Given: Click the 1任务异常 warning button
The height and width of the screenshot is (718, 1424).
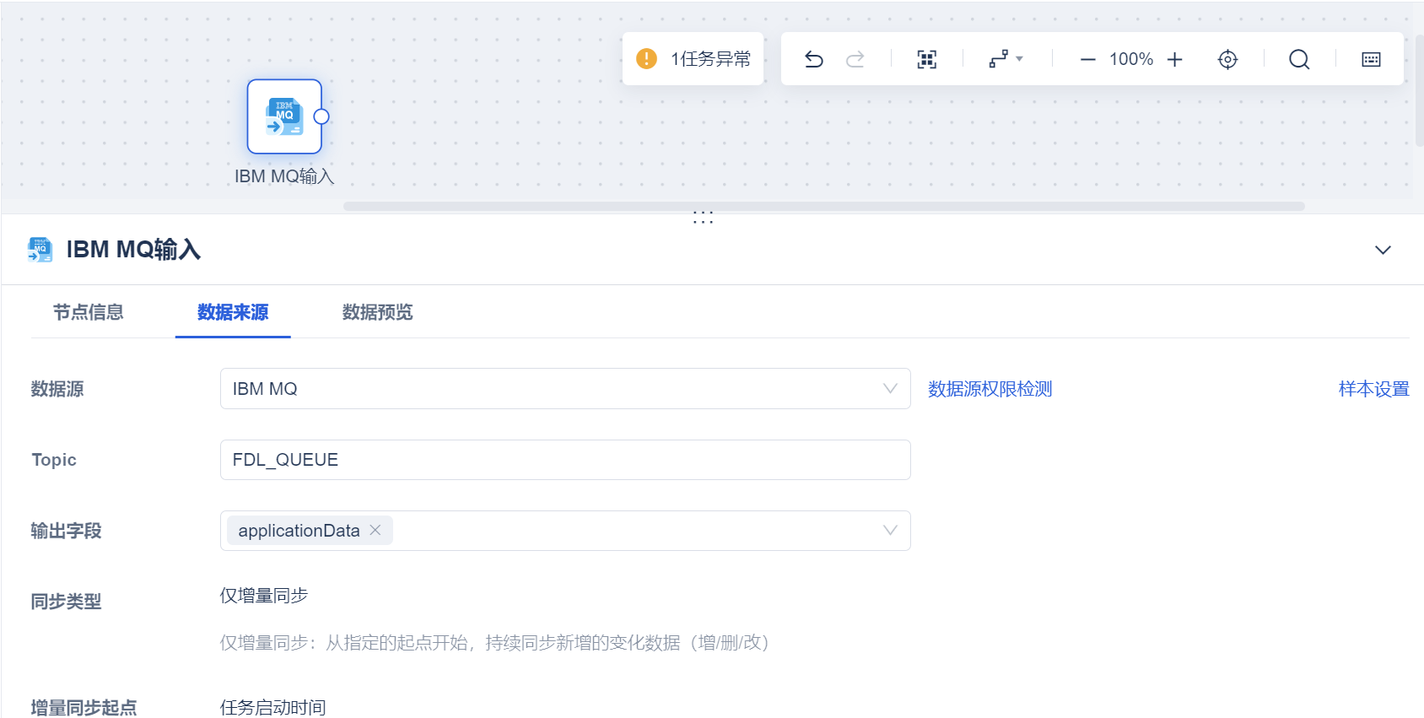Looking at the screenshot, I should 693,59.
